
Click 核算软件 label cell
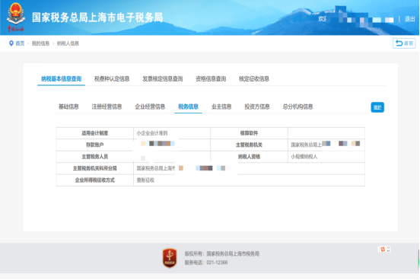pos(249,133)
